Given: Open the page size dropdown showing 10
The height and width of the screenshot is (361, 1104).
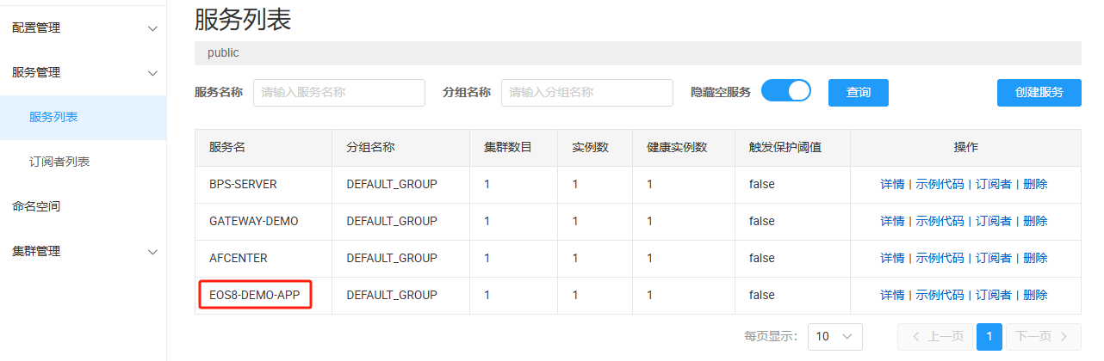Looking at the screenshot, I should coord(834,336).
